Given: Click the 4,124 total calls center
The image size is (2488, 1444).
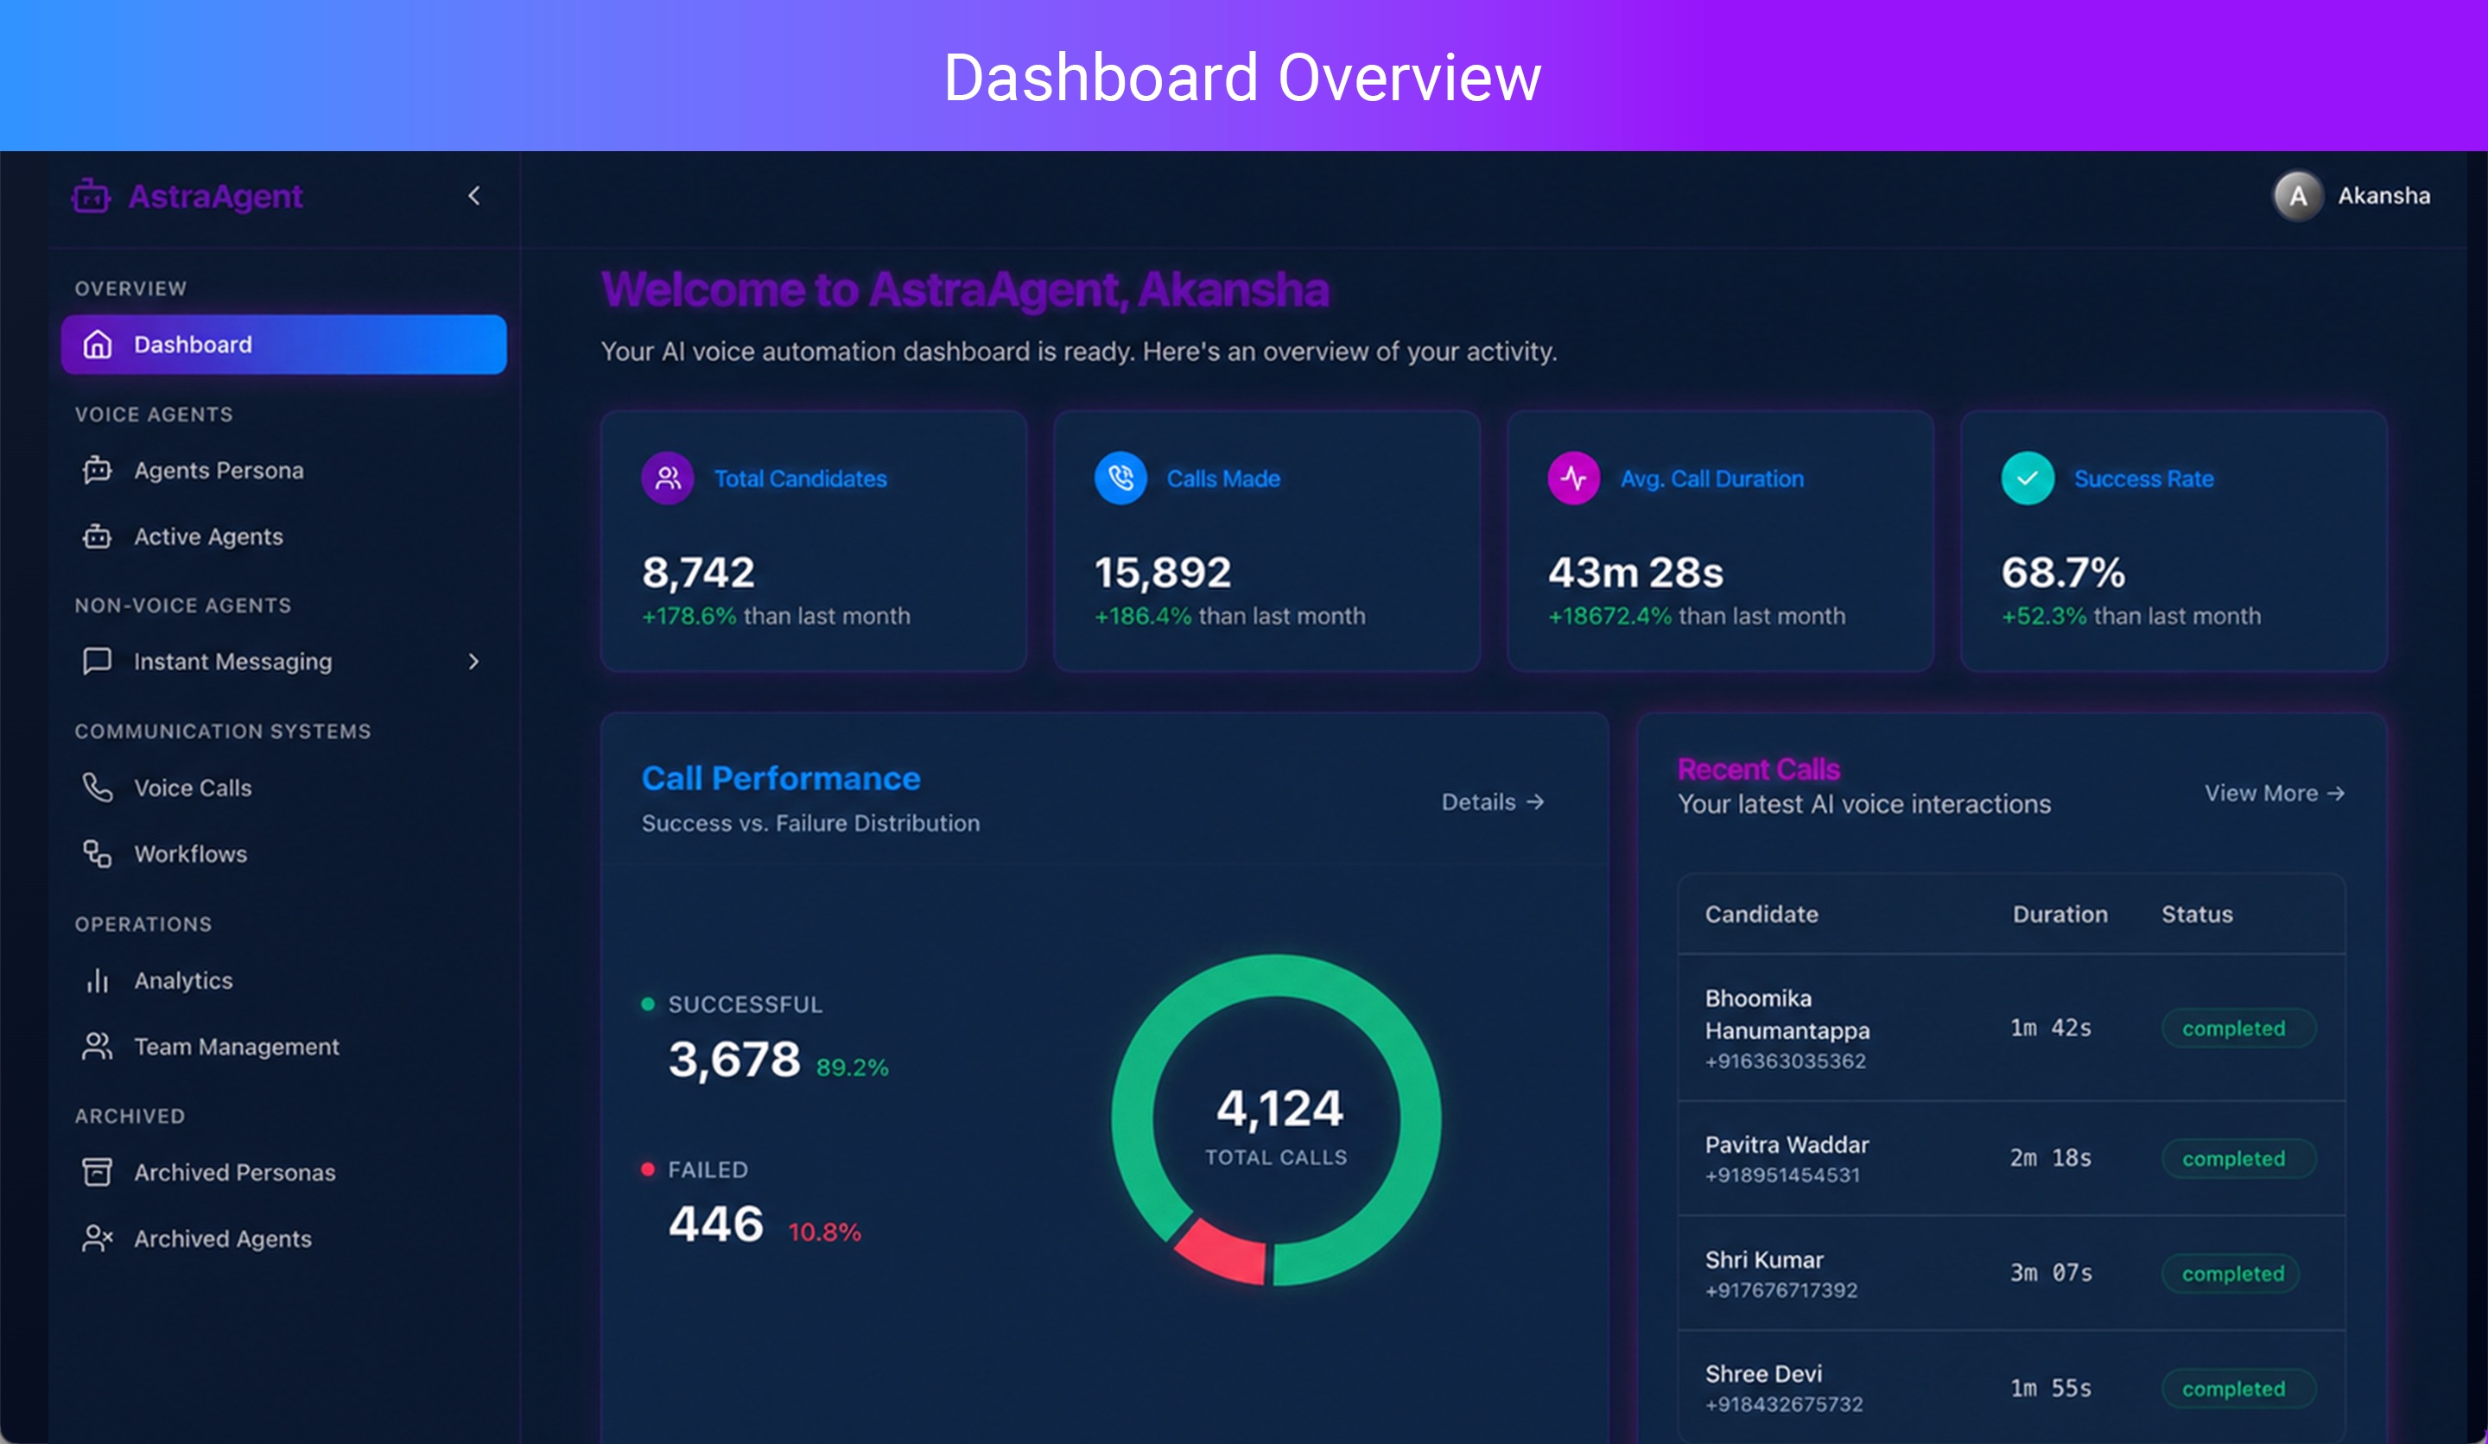Looking at the screenshot, I should click(1279, 1108).
